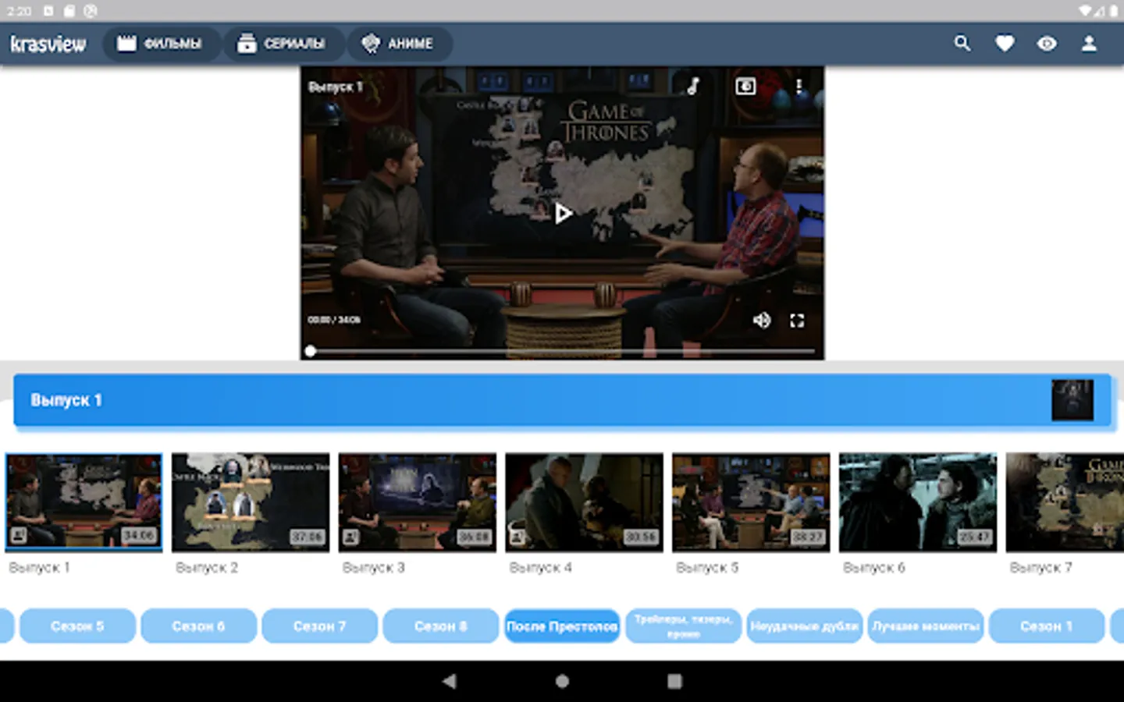Switch to the Сезон 5 tab
Screen dimensions: 1124x702
77,626
